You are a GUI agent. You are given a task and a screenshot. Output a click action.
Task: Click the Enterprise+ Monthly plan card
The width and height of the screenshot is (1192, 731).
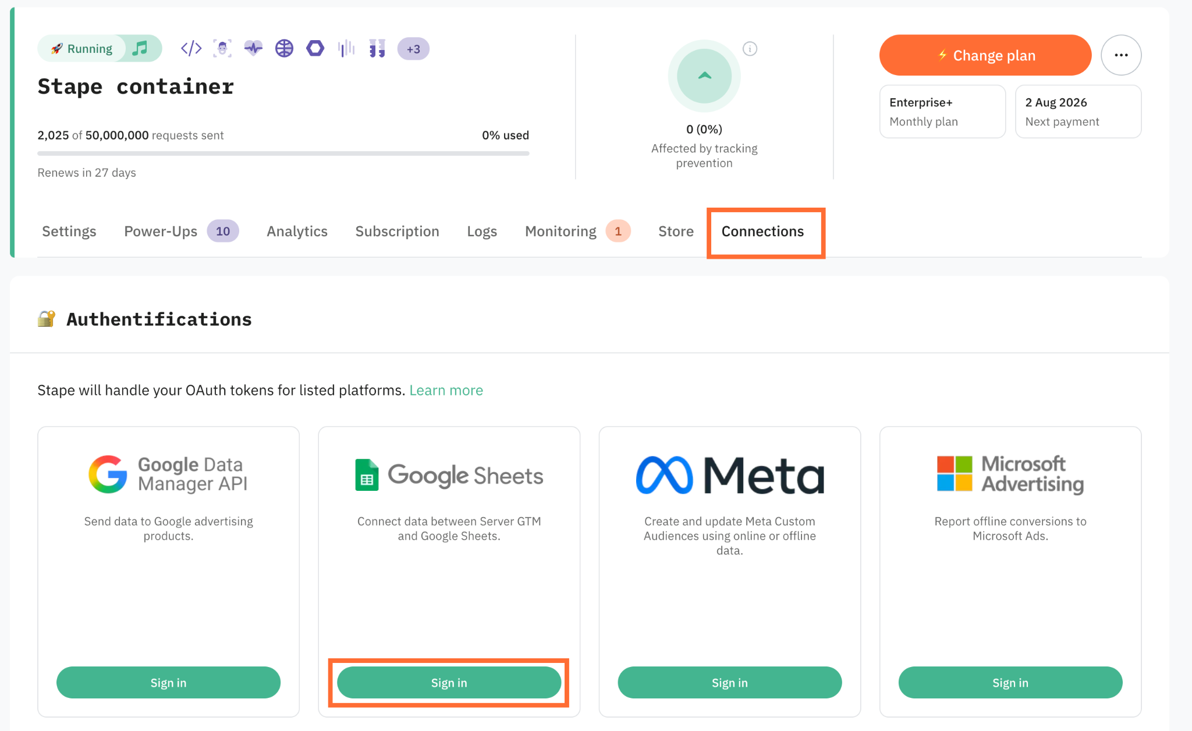pos(942,112)
